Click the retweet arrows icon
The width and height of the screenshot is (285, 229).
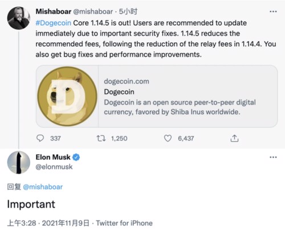(x=101, y=138)
